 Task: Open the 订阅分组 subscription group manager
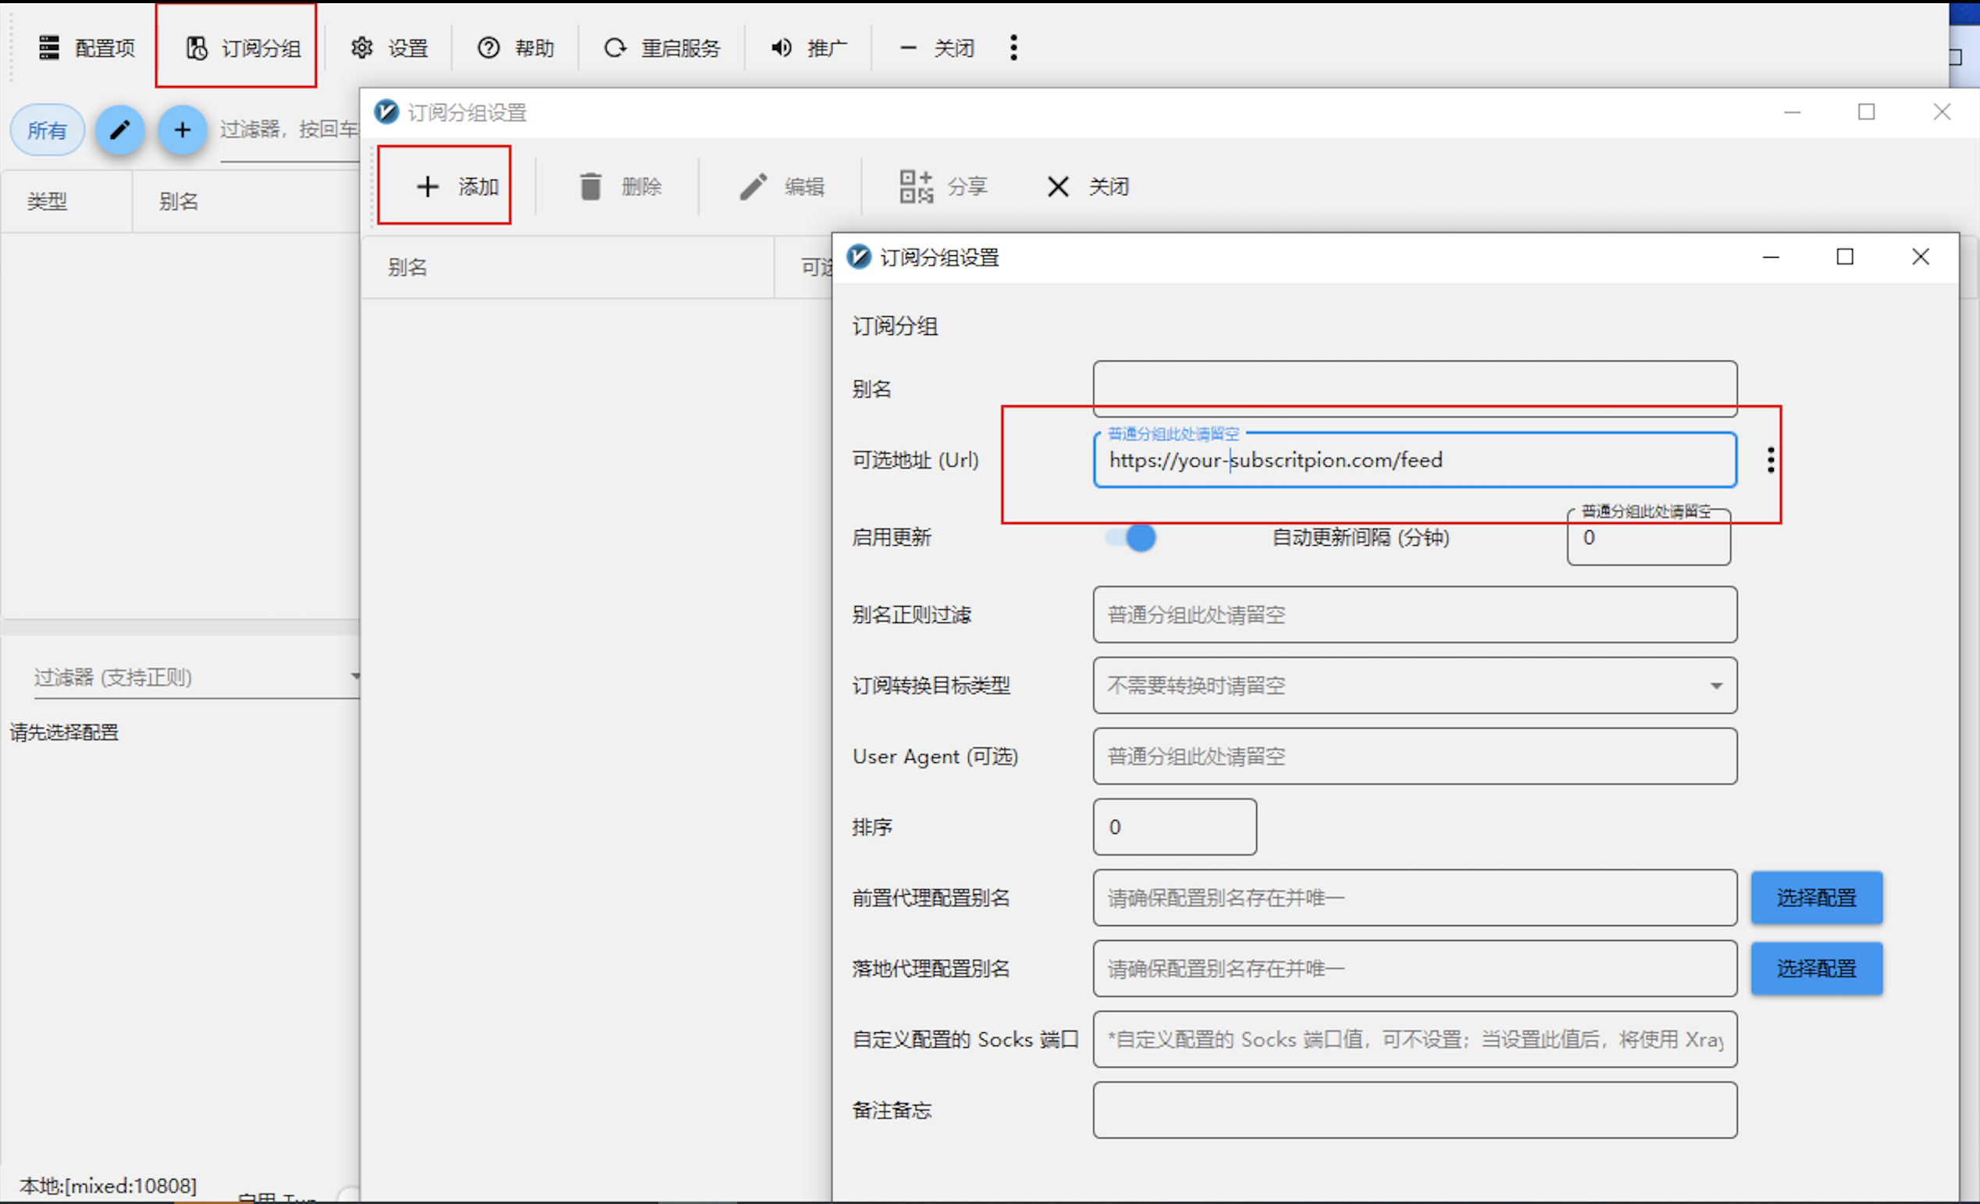point(237,47)
